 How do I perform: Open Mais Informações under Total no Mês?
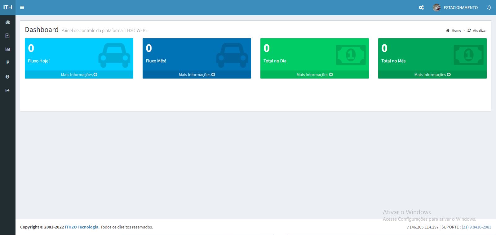[x=432, y=75]
